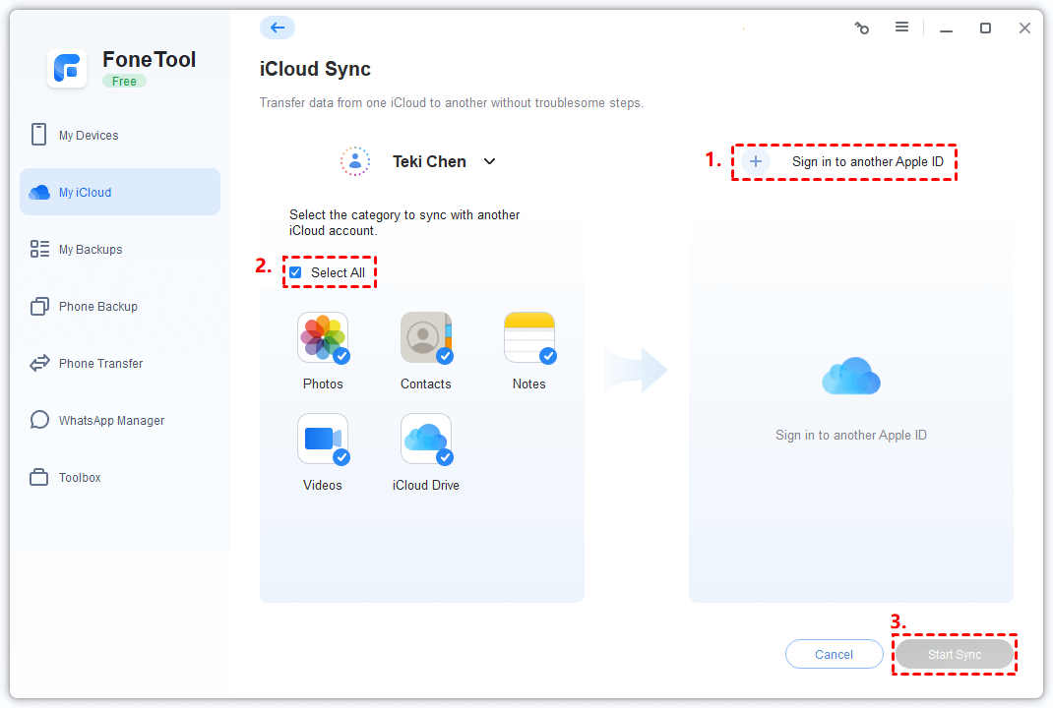Screen dimensions: 1053x708
Task: Toggle the blue checkmark on Photos
Action: coord(341,356)
